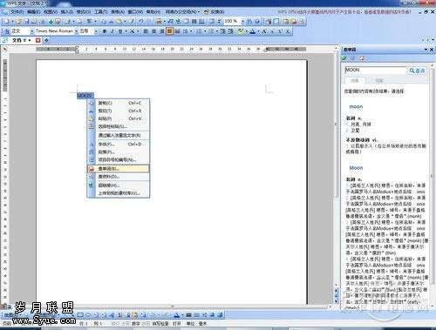The height and width of the screenshot is (330, 436).
Task: Toggle 拼写检查 in the status bar
Action: [x=160, y=323]
